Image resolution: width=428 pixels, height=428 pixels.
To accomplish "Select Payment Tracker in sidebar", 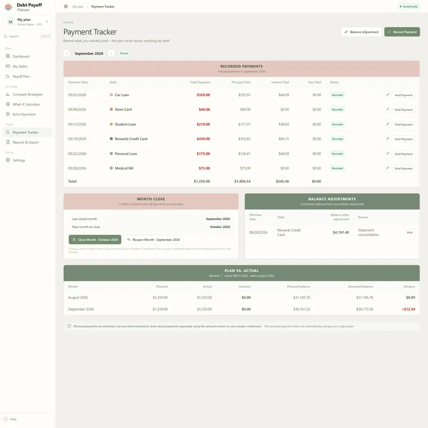I will (x=28, y=132).
